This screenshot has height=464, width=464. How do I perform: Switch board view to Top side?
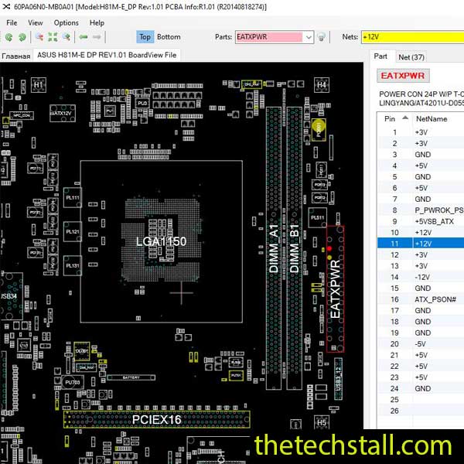tap(145, 36)
